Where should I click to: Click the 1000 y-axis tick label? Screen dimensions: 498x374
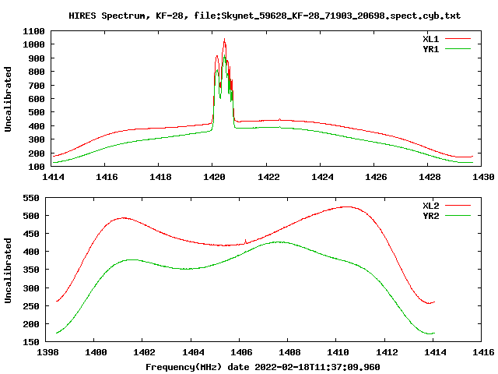(x=33, y=45)
